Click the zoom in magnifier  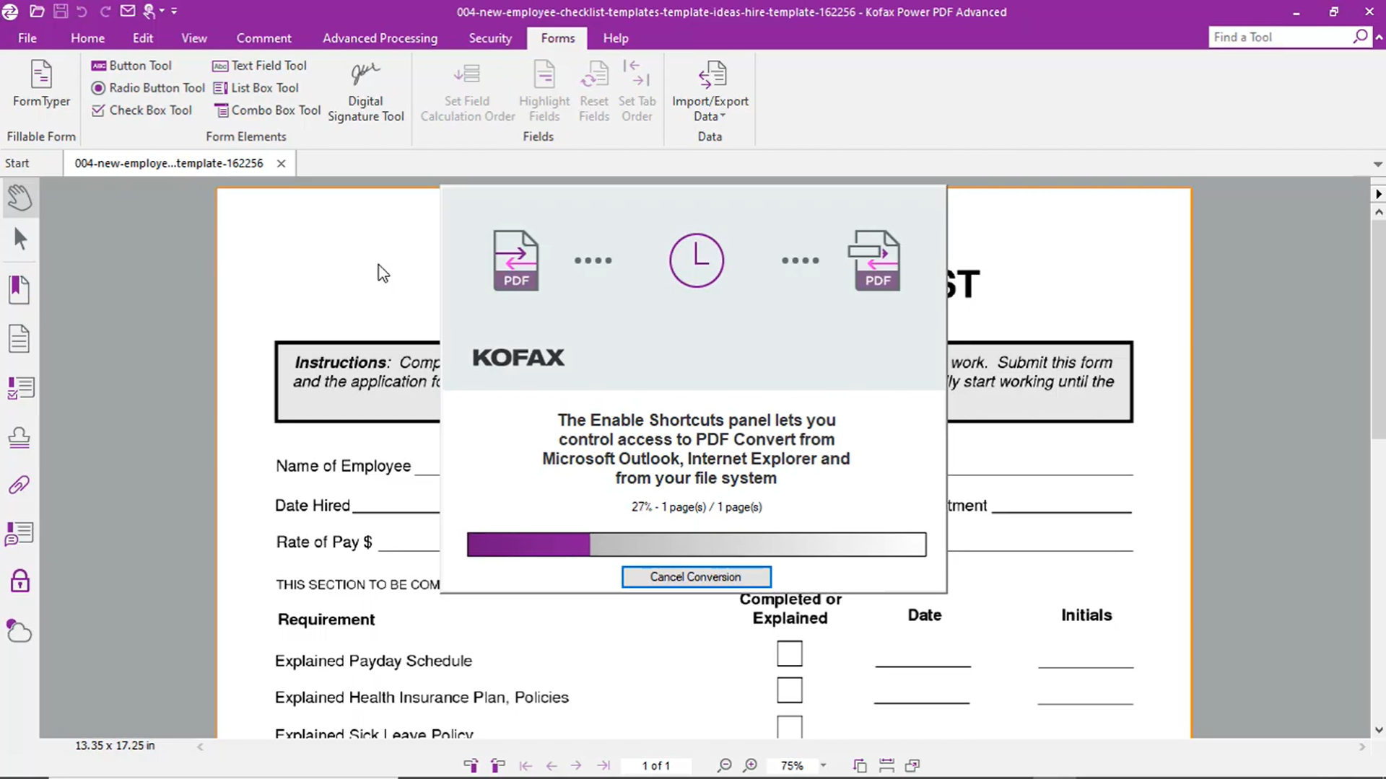coord(750,765)
